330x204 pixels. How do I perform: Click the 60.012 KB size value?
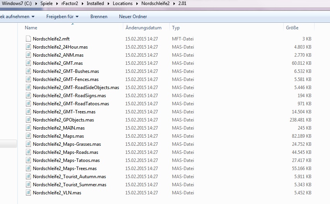(x=301, y=63)
